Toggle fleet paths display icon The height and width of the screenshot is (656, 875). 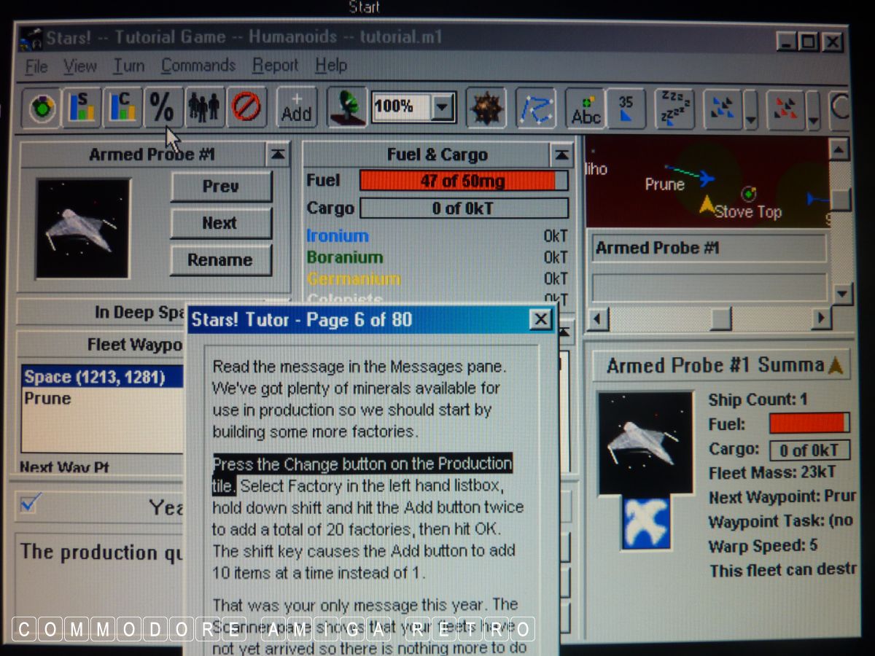tap(536, 109)
